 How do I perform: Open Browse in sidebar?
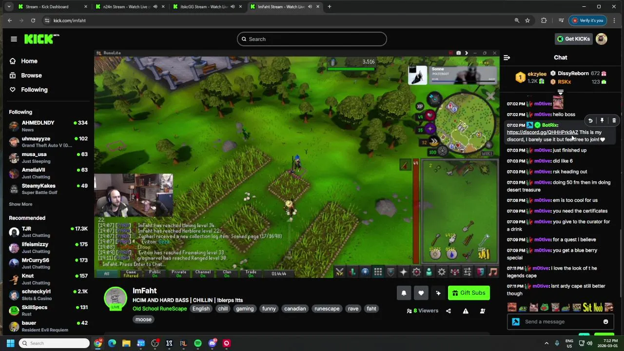31,76
